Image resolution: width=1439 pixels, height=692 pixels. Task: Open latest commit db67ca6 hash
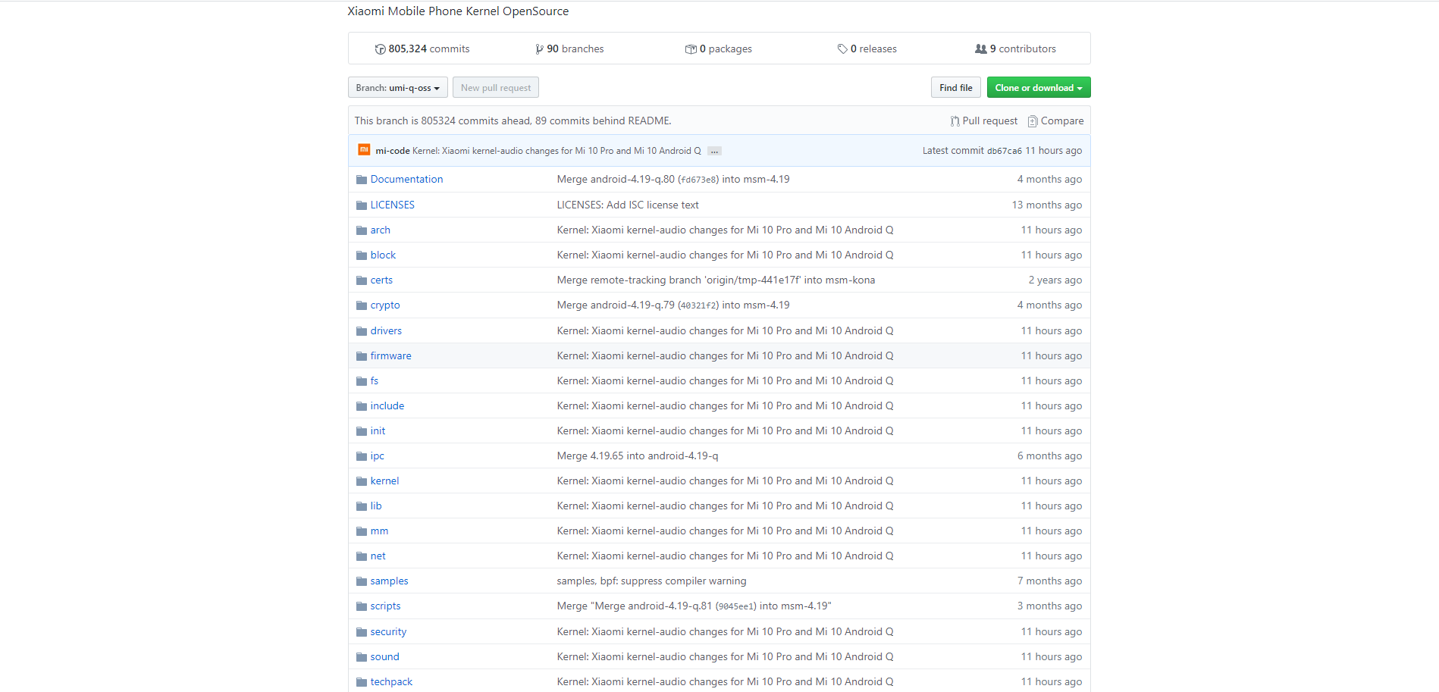[x=1004, y=151]
